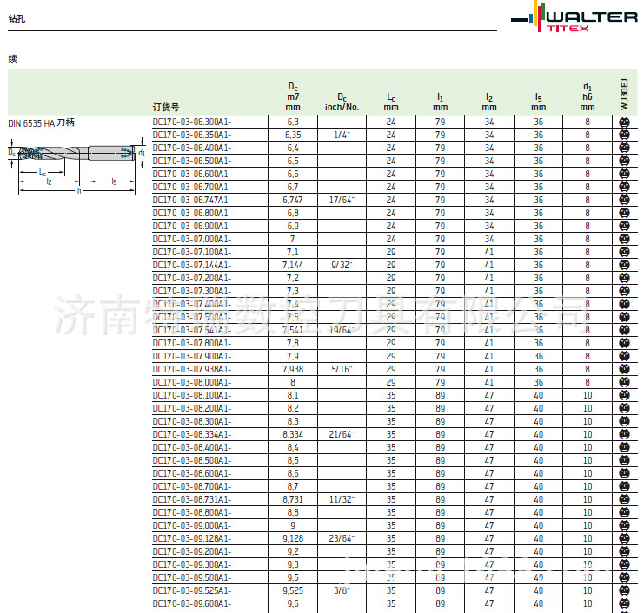
Task: Click the 21/64" inch size cell
Action: click(x=342, y=434)
